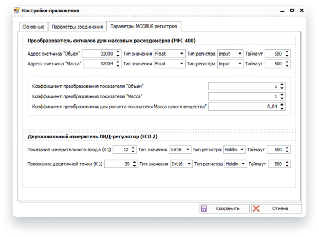Decrease Таймаут in the Объем counter row
This screenshot has width=319, height=237.
pyautogui.click(x=287, y=56)
